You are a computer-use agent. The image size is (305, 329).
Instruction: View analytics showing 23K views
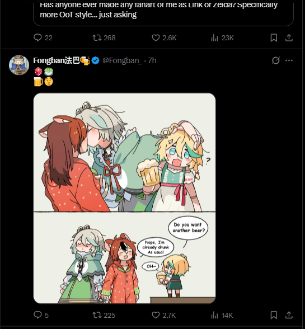point(222,38)
